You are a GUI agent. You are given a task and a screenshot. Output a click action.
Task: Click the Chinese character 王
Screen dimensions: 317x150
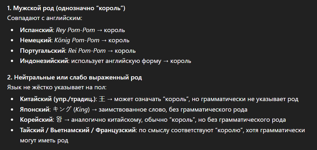coord(102,99)
